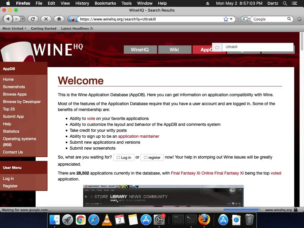Open the History menu
Screen dimensions: 304x228
coord(82,3)
